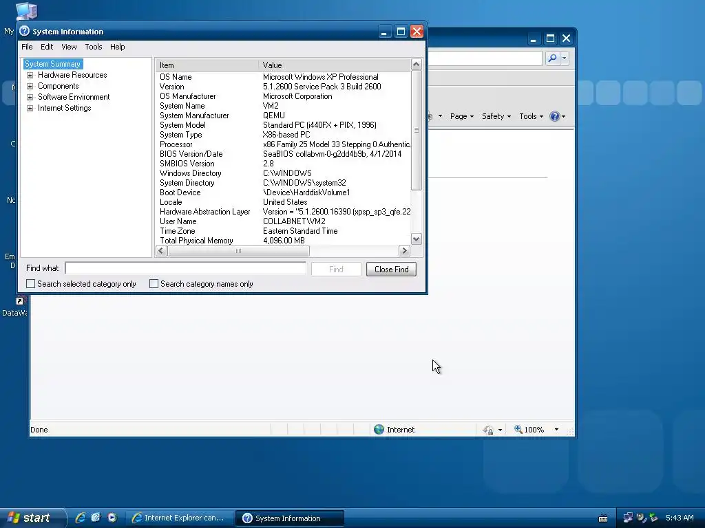The width and height of the screenshot is (705, 528).
Task: Click the Protected Mode lock icon in status bar
Action: [488, 430]
